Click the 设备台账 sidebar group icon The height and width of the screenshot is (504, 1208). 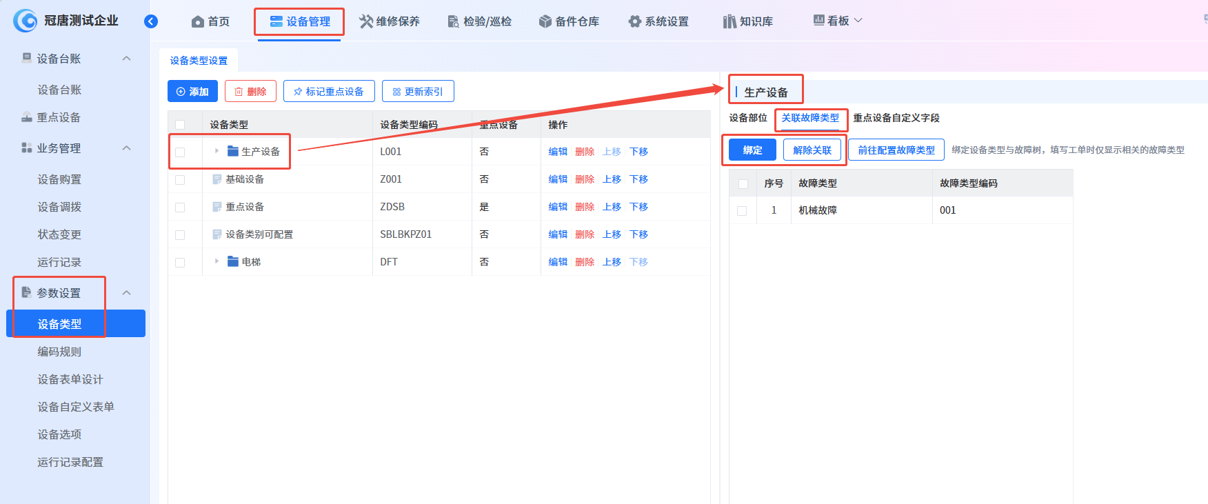tap(27, 58)
